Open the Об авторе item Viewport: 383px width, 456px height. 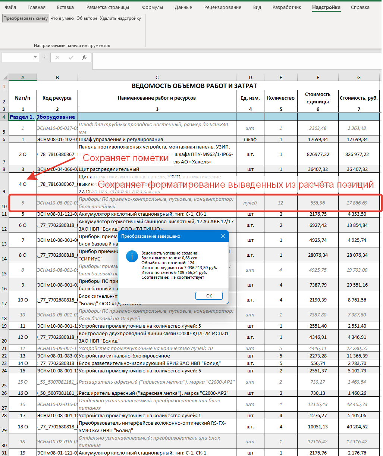tap(87, 18)
